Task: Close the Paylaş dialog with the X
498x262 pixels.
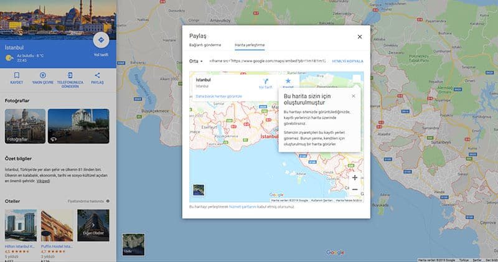Action: click(360, 37)
